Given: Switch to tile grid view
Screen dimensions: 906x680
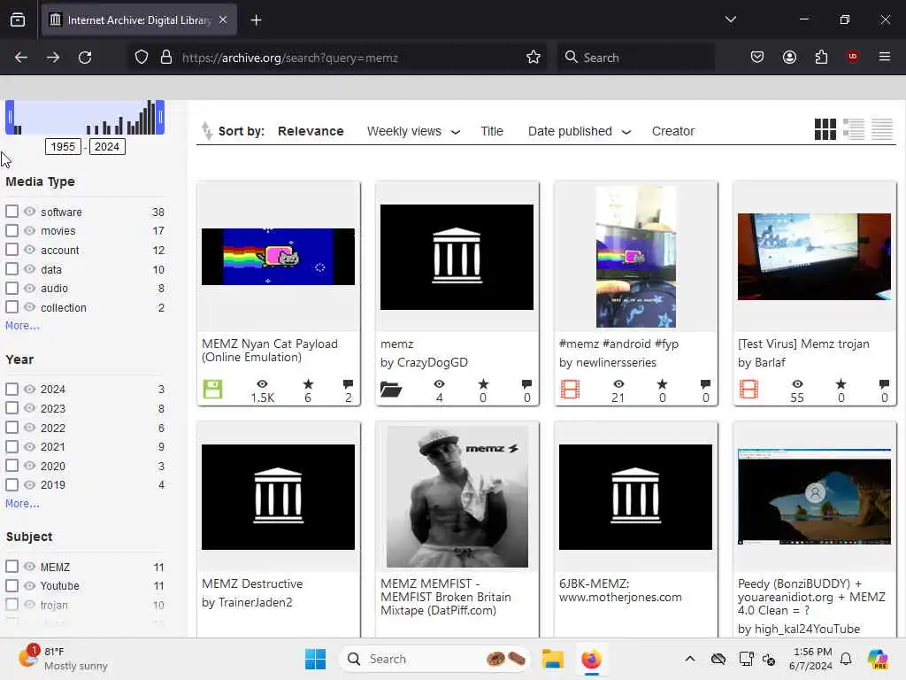Looking at the screenshot, I should coord(825,129).
